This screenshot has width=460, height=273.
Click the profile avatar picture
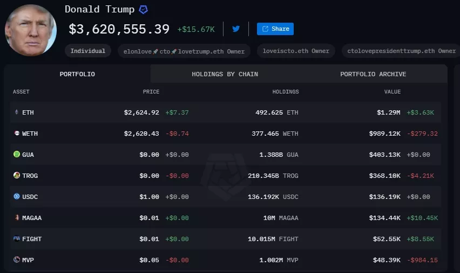(31, 30)
